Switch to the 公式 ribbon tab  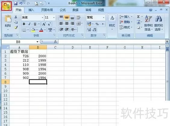63,10
